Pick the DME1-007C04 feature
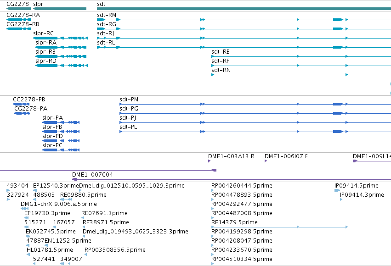Image resolution: width=391 pixels, height=266 pixels. 232,179
